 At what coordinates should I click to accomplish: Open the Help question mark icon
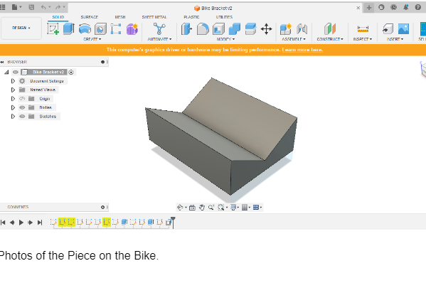[x=418, y=7]
